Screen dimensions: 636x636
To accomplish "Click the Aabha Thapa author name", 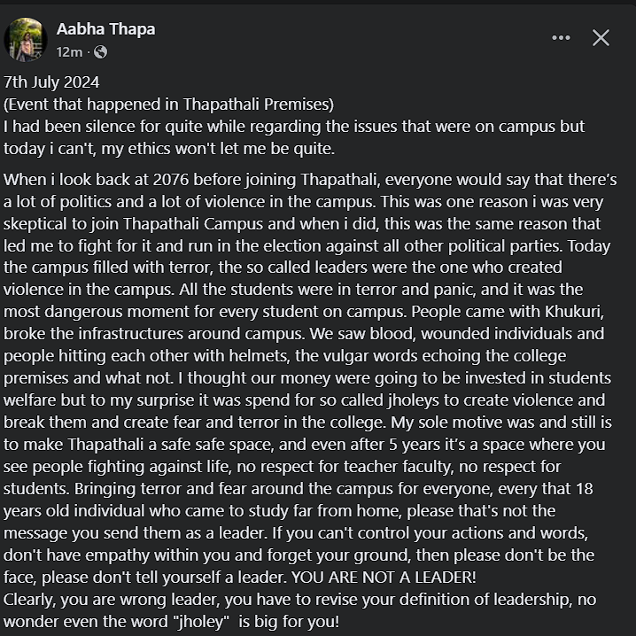I will (105, 29).
